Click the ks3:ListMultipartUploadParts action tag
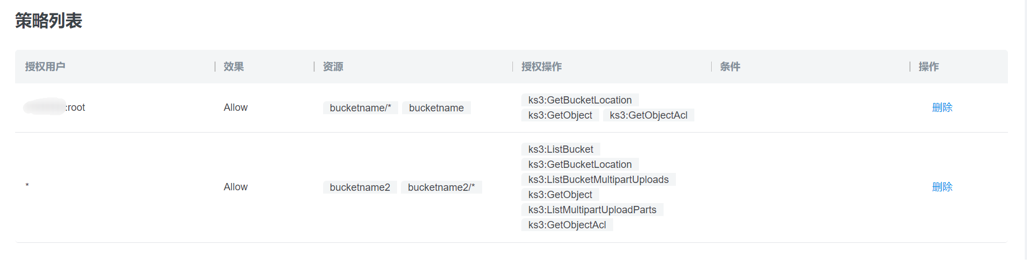 coord(592,210)
